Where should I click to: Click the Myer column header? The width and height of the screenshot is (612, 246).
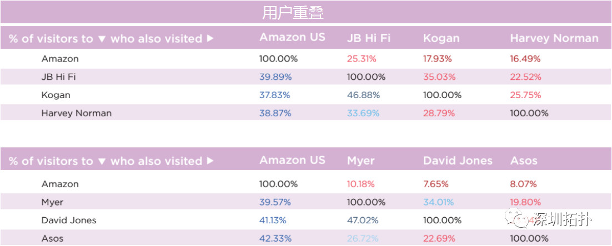click(x=360, y=161)
